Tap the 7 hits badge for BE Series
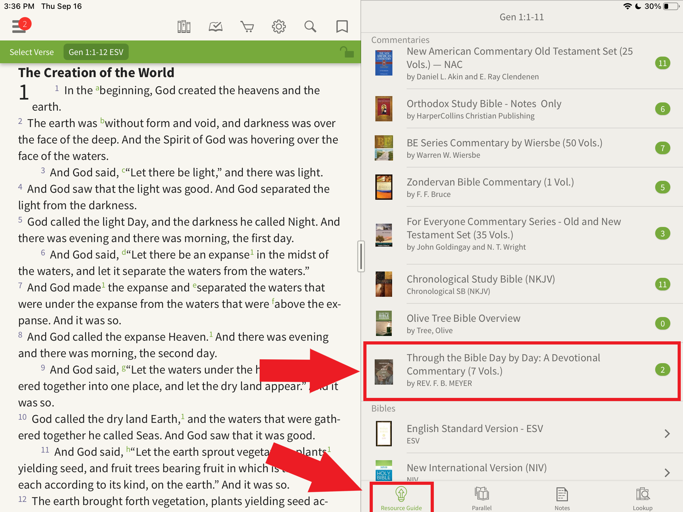 coord(663,148)
